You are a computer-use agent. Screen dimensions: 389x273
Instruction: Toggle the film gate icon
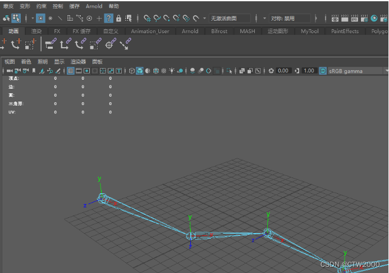pos(79,71)
